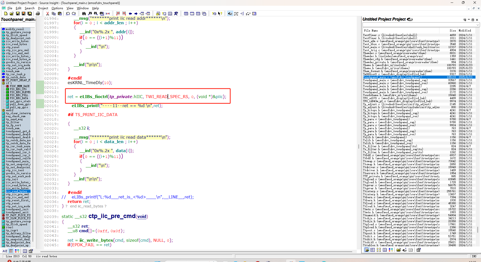Open the View menu
The height and width of the screenshot is (262, 481).
click(x=70, y=8)
